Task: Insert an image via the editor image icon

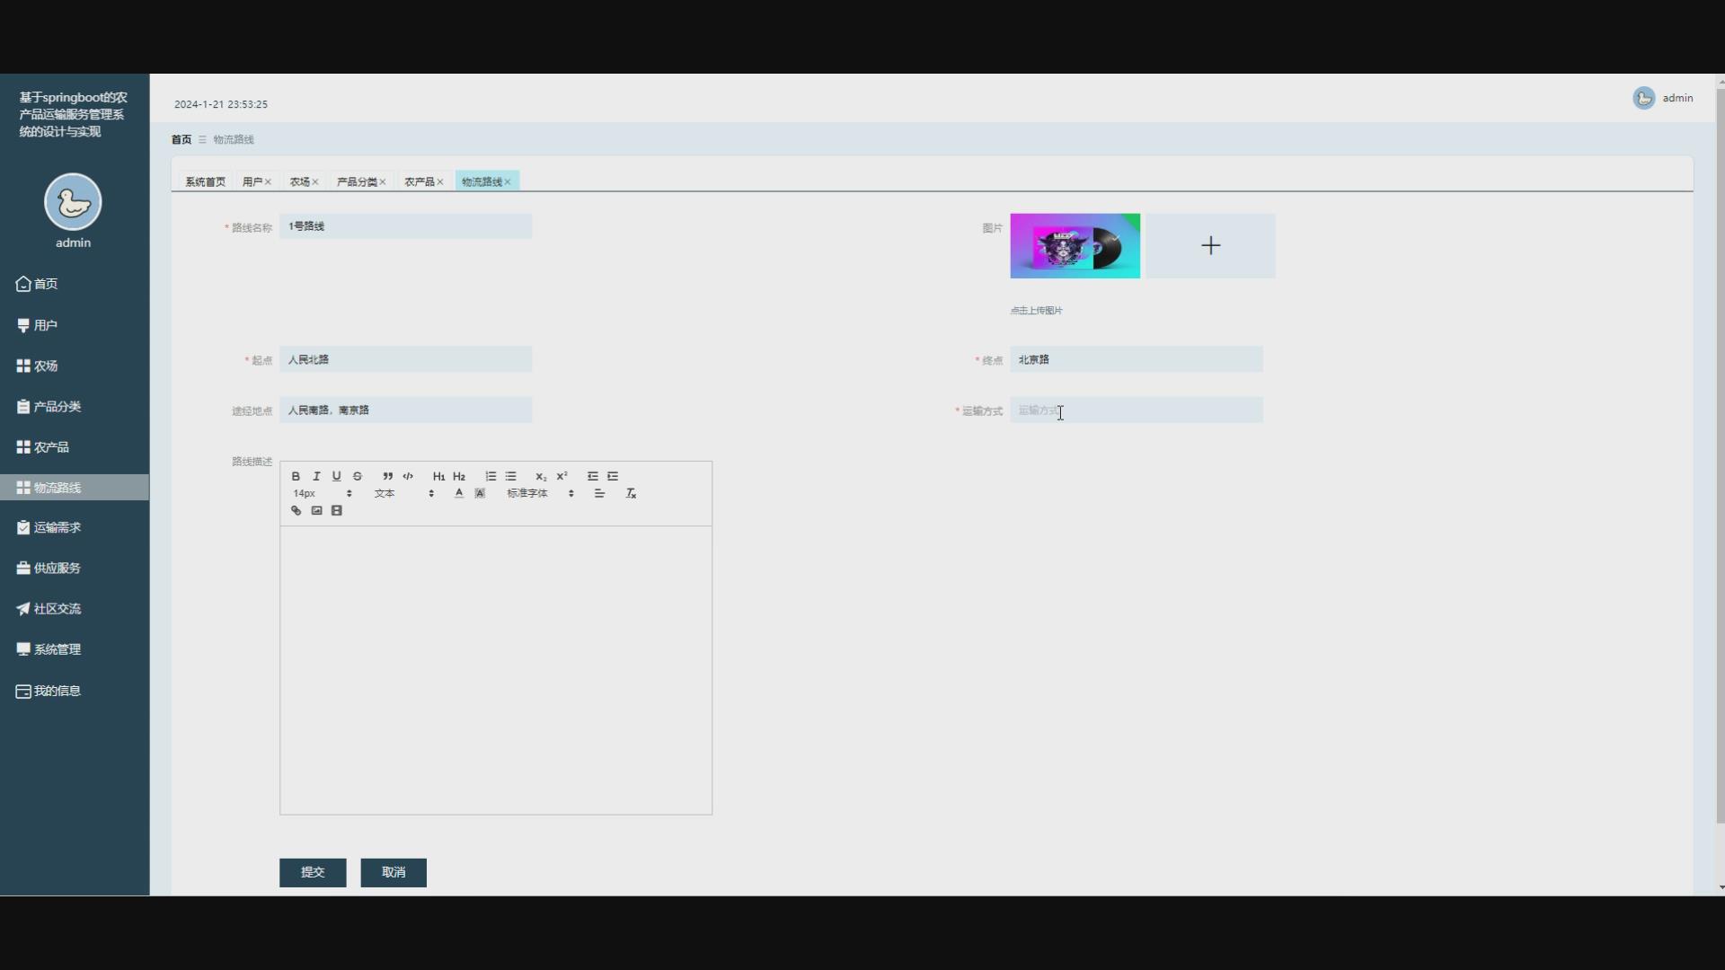Action: (316, 510)
